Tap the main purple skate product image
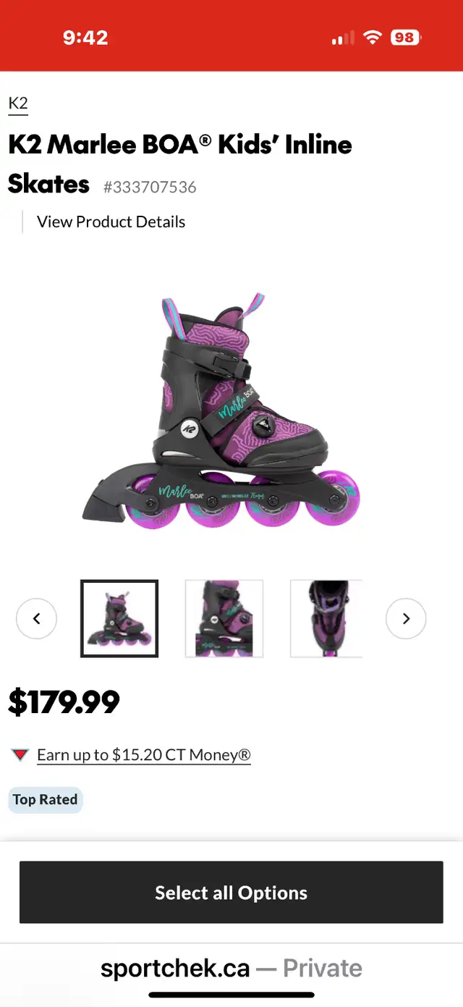The width and height of the screenshot is (463, 1007). point(221,410)
